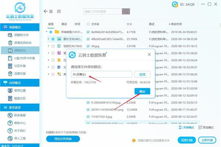Viewport: 221px width, 147px height.
Task: Click the purple audio file type icon
Action: (x=59, y=53)
